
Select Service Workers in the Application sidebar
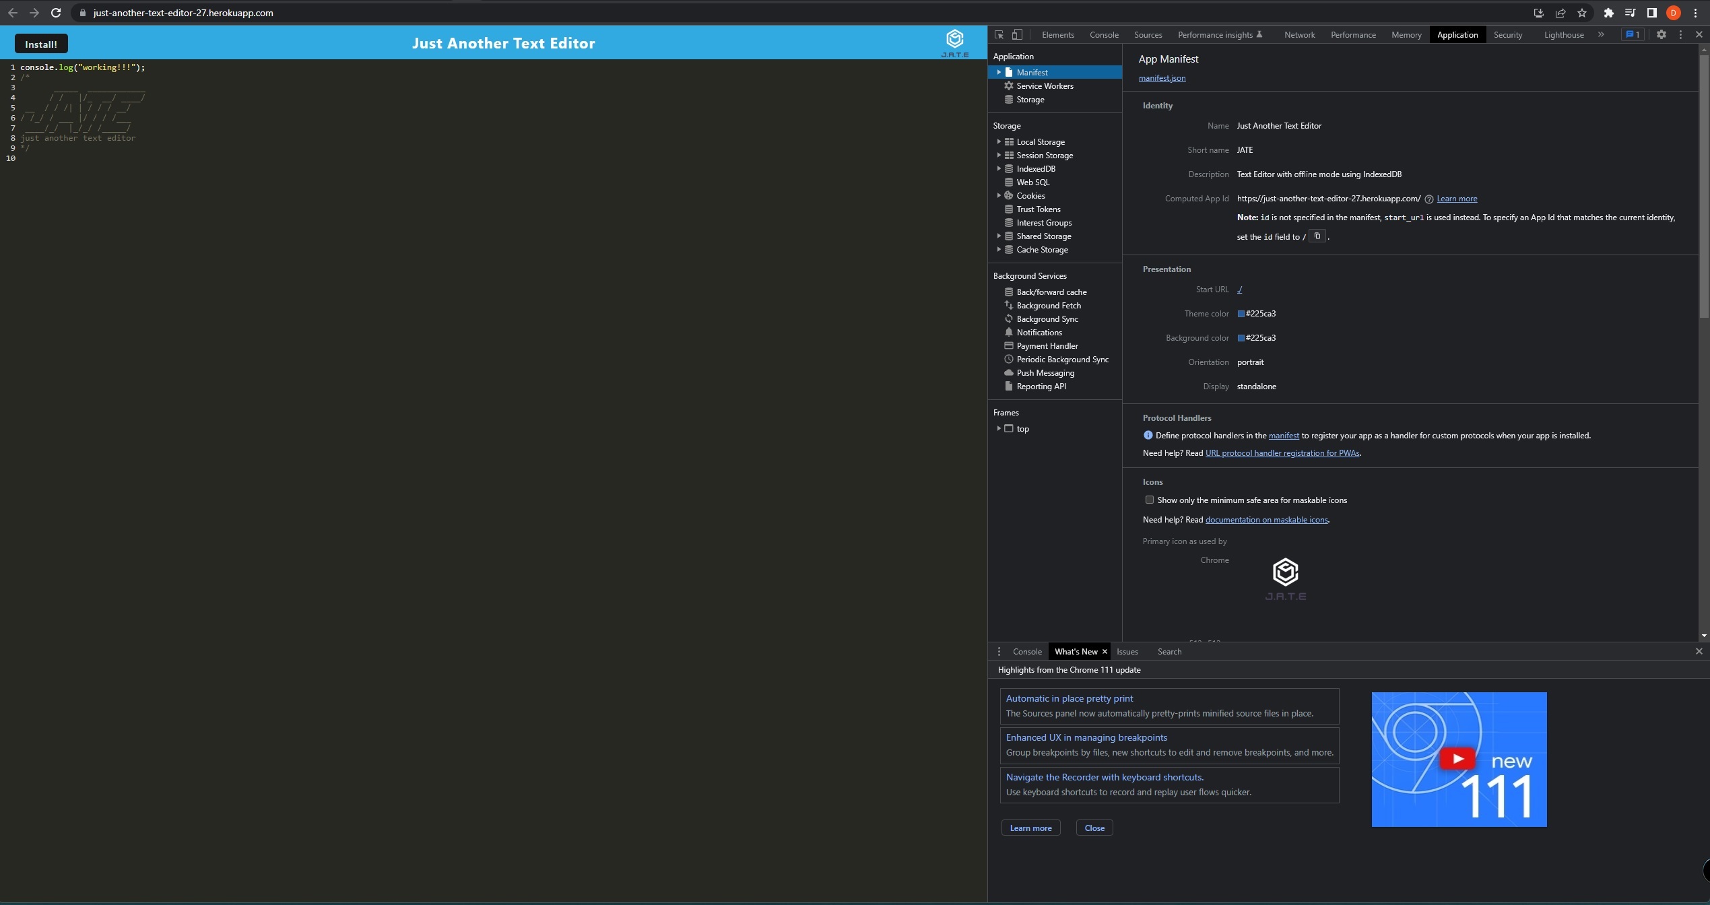click(1045, 86)
